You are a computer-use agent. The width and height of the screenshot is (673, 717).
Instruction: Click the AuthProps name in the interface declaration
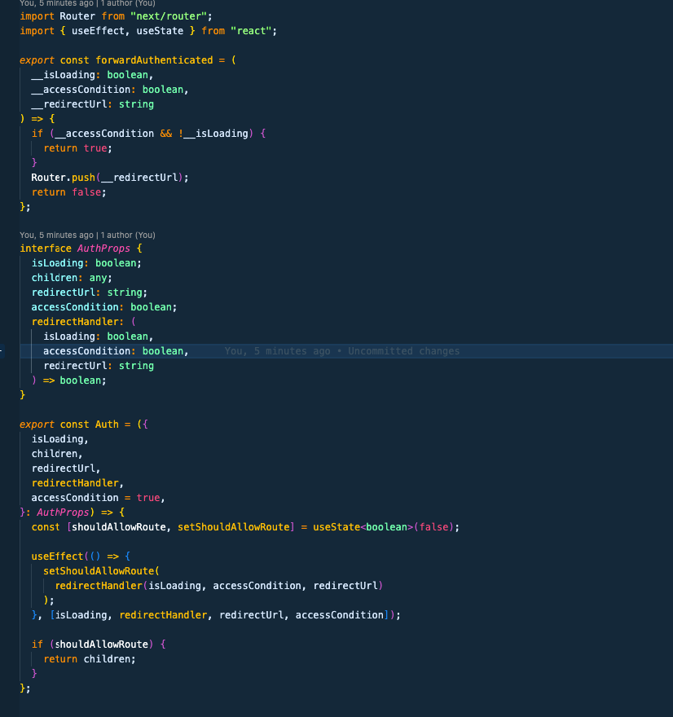coord(103,249)
